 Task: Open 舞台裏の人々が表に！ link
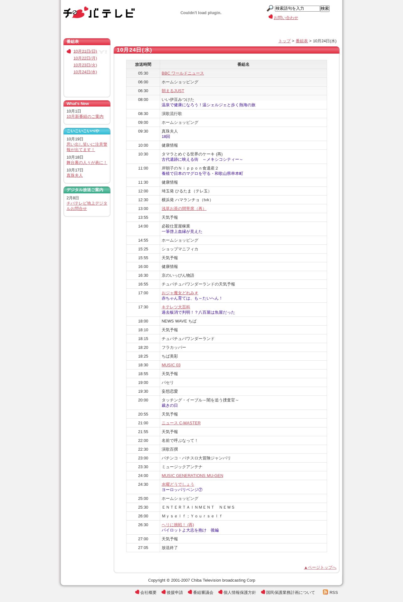87,163
